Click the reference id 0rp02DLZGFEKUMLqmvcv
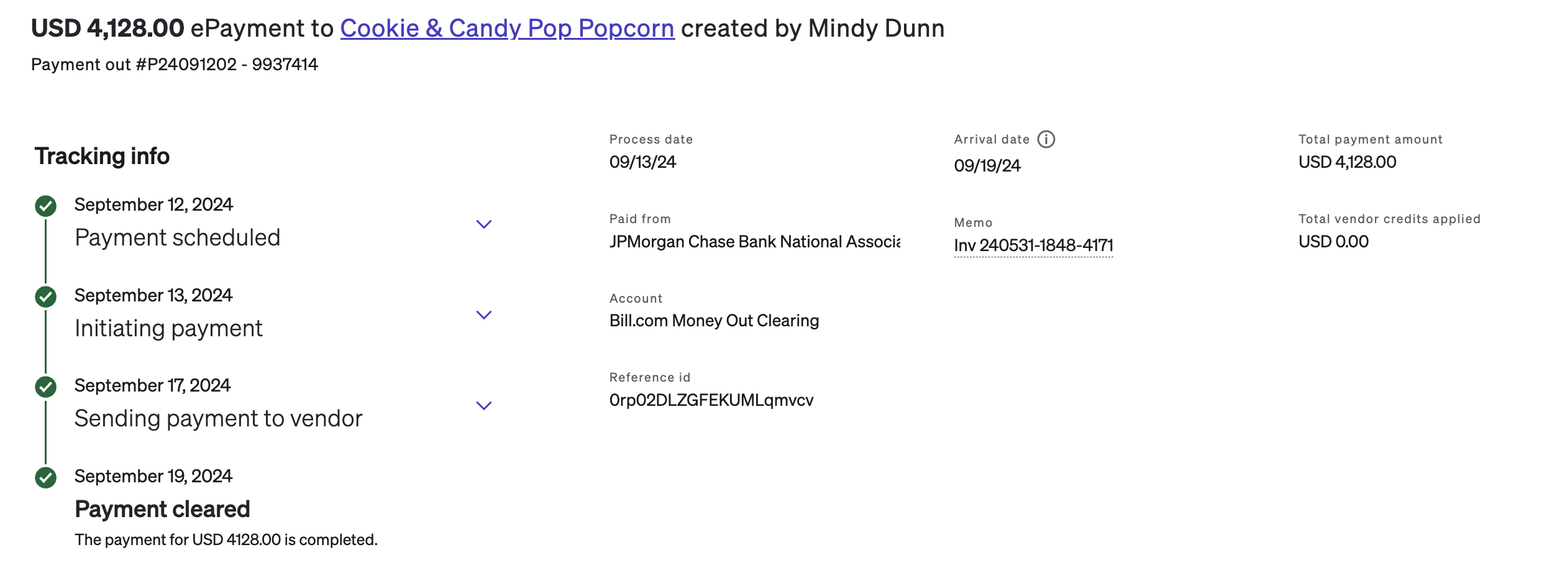 [x=711, y=400]
